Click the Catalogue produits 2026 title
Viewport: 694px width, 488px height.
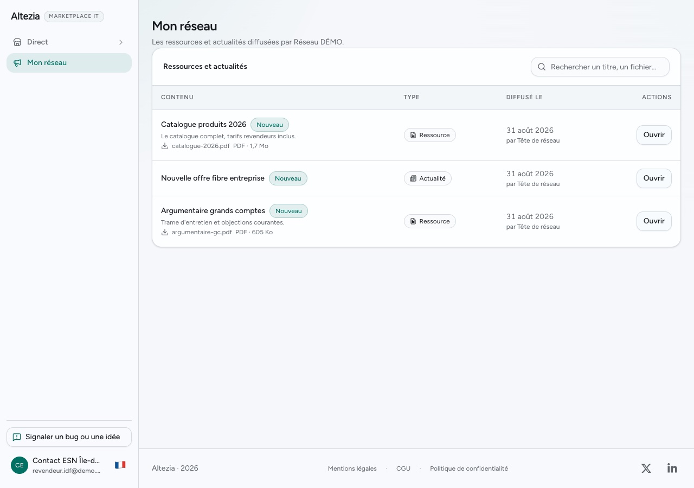click(203, 125)
